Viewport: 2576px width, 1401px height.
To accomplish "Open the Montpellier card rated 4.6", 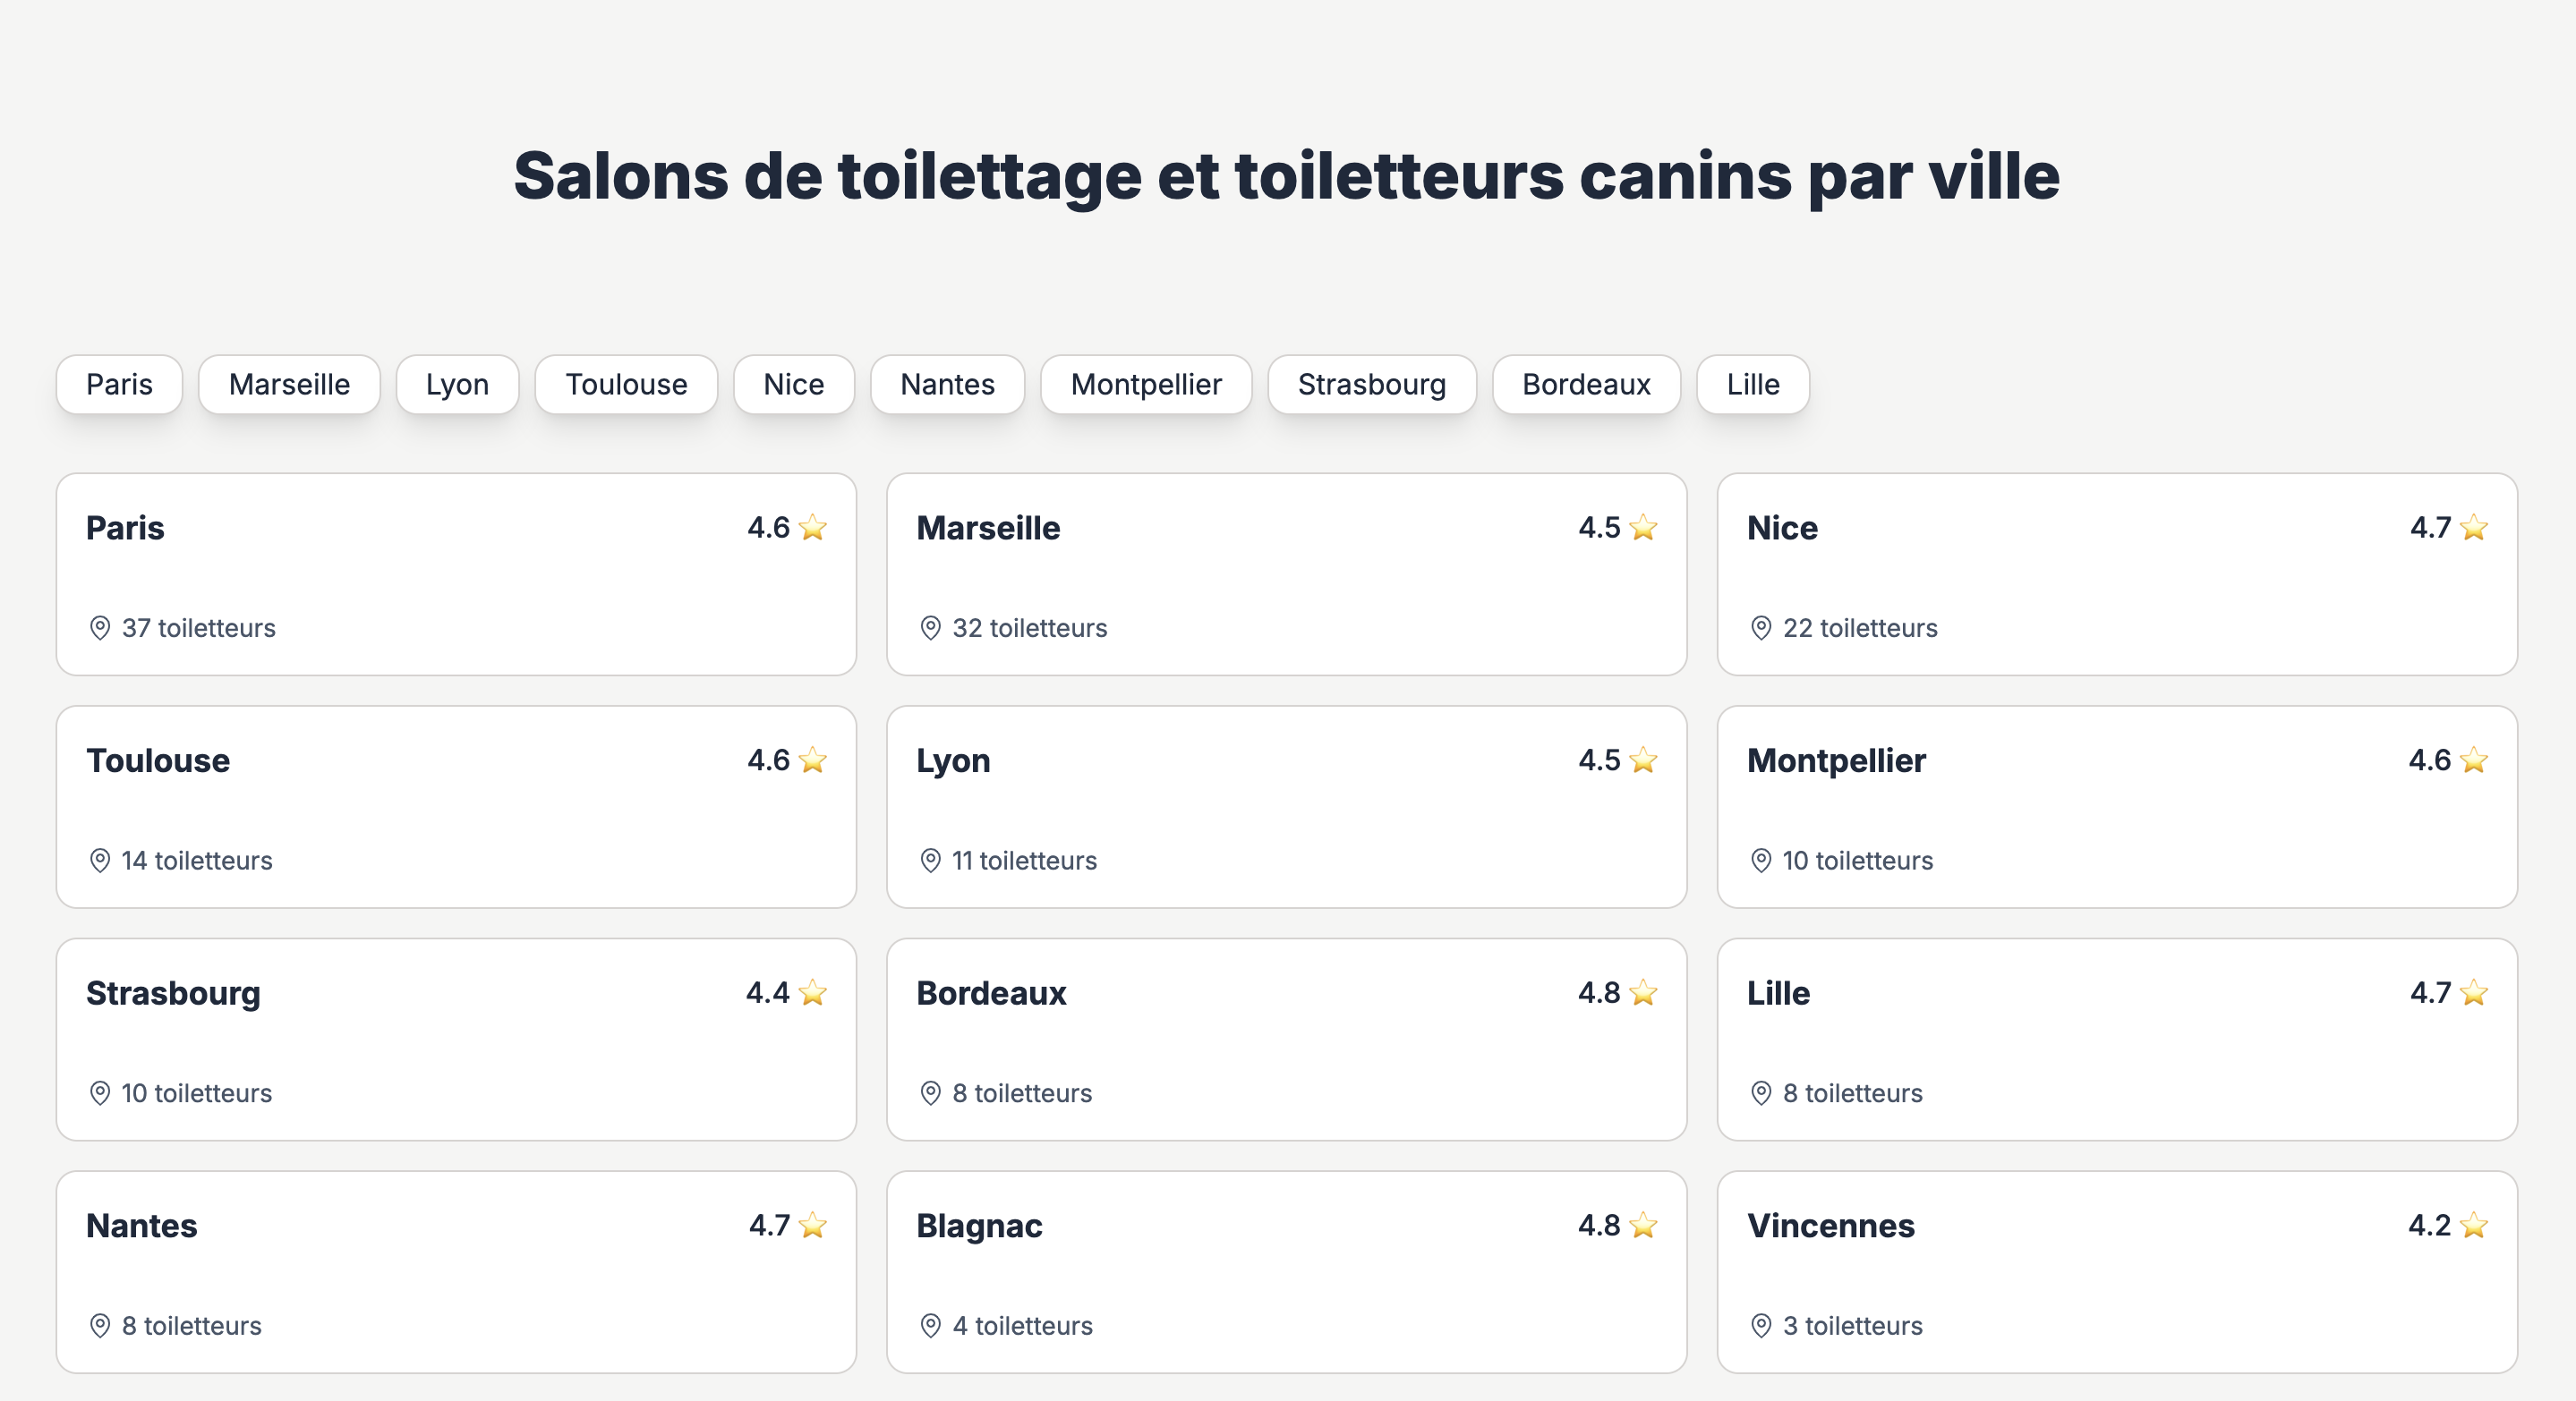I will pyautogui.click(x=2117, y=808).
